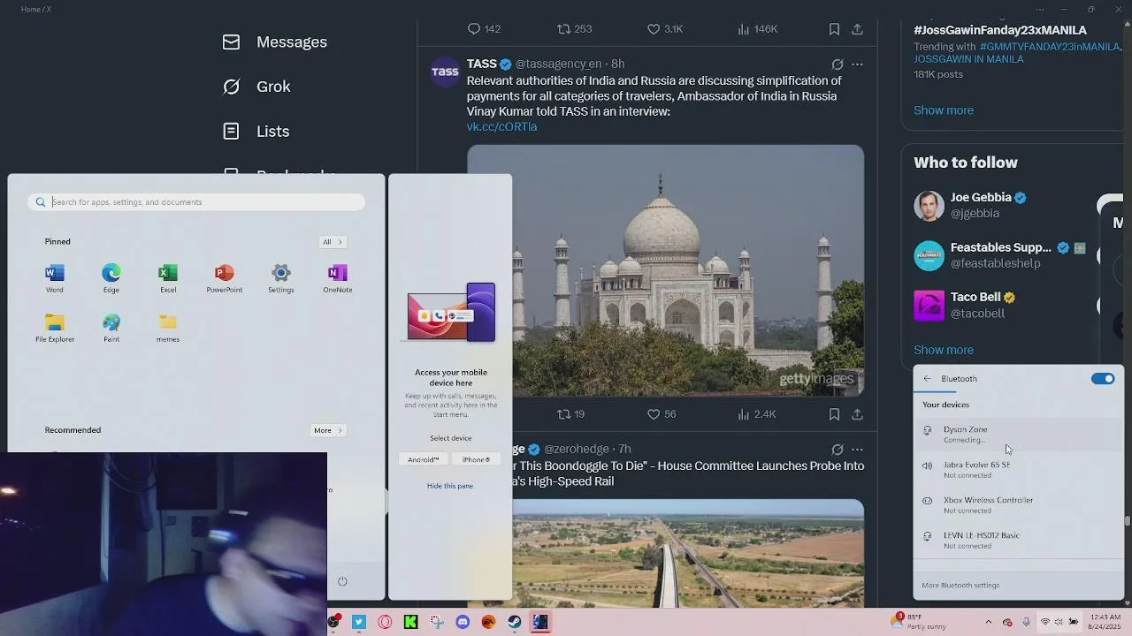
Task: Open Snipping Tool from the taskbar
Action: [437, 622]
